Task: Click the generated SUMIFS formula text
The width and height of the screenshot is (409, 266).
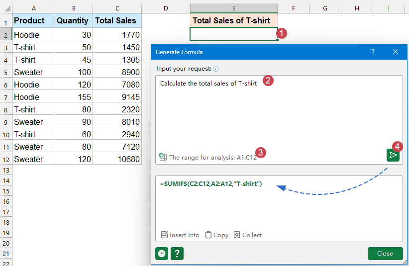Action: pyautogui.click(x=211, y=184)
